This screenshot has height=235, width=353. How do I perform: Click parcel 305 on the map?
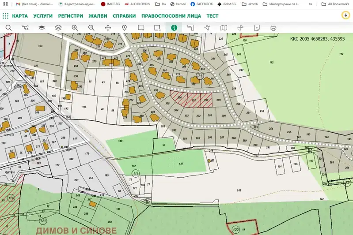tap(167, 104)
